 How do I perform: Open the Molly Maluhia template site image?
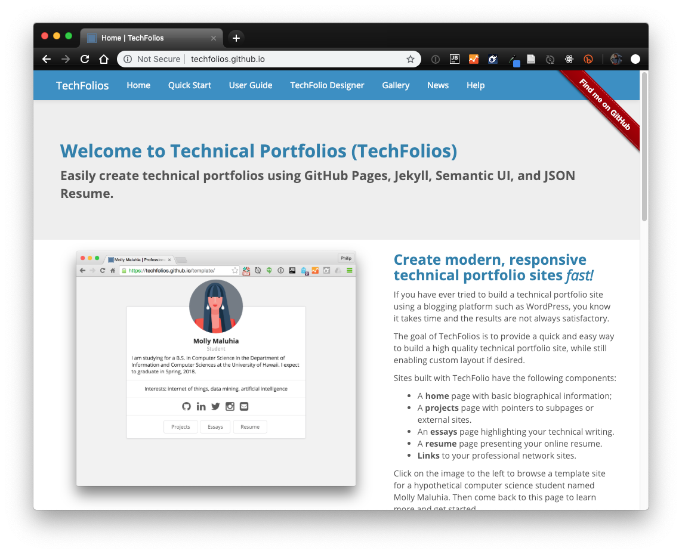pyautogui.click(x=216, y=369)
